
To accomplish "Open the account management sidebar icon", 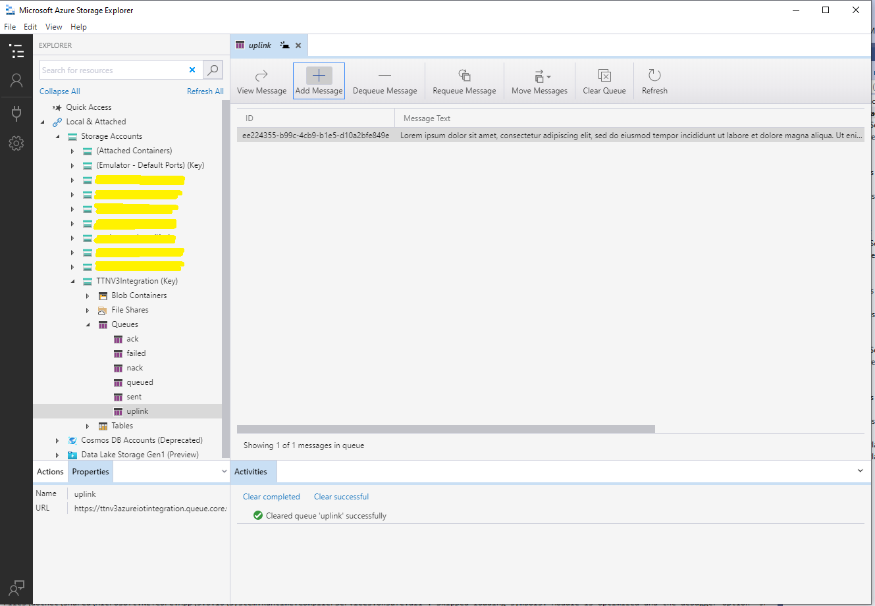I will click(16, 80).
